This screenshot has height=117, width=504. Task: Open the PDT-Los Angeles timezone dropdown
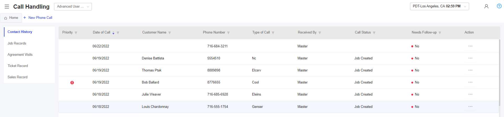coord(439,6)
